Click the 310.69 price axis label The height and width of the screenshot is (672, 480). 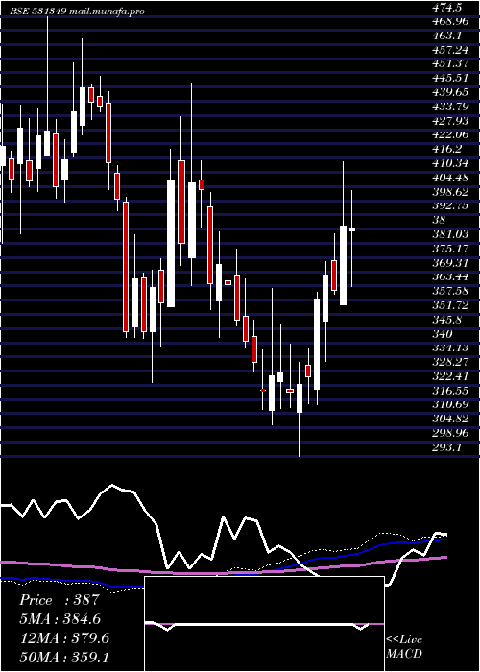pyautogui.click(x=450, y=404)
